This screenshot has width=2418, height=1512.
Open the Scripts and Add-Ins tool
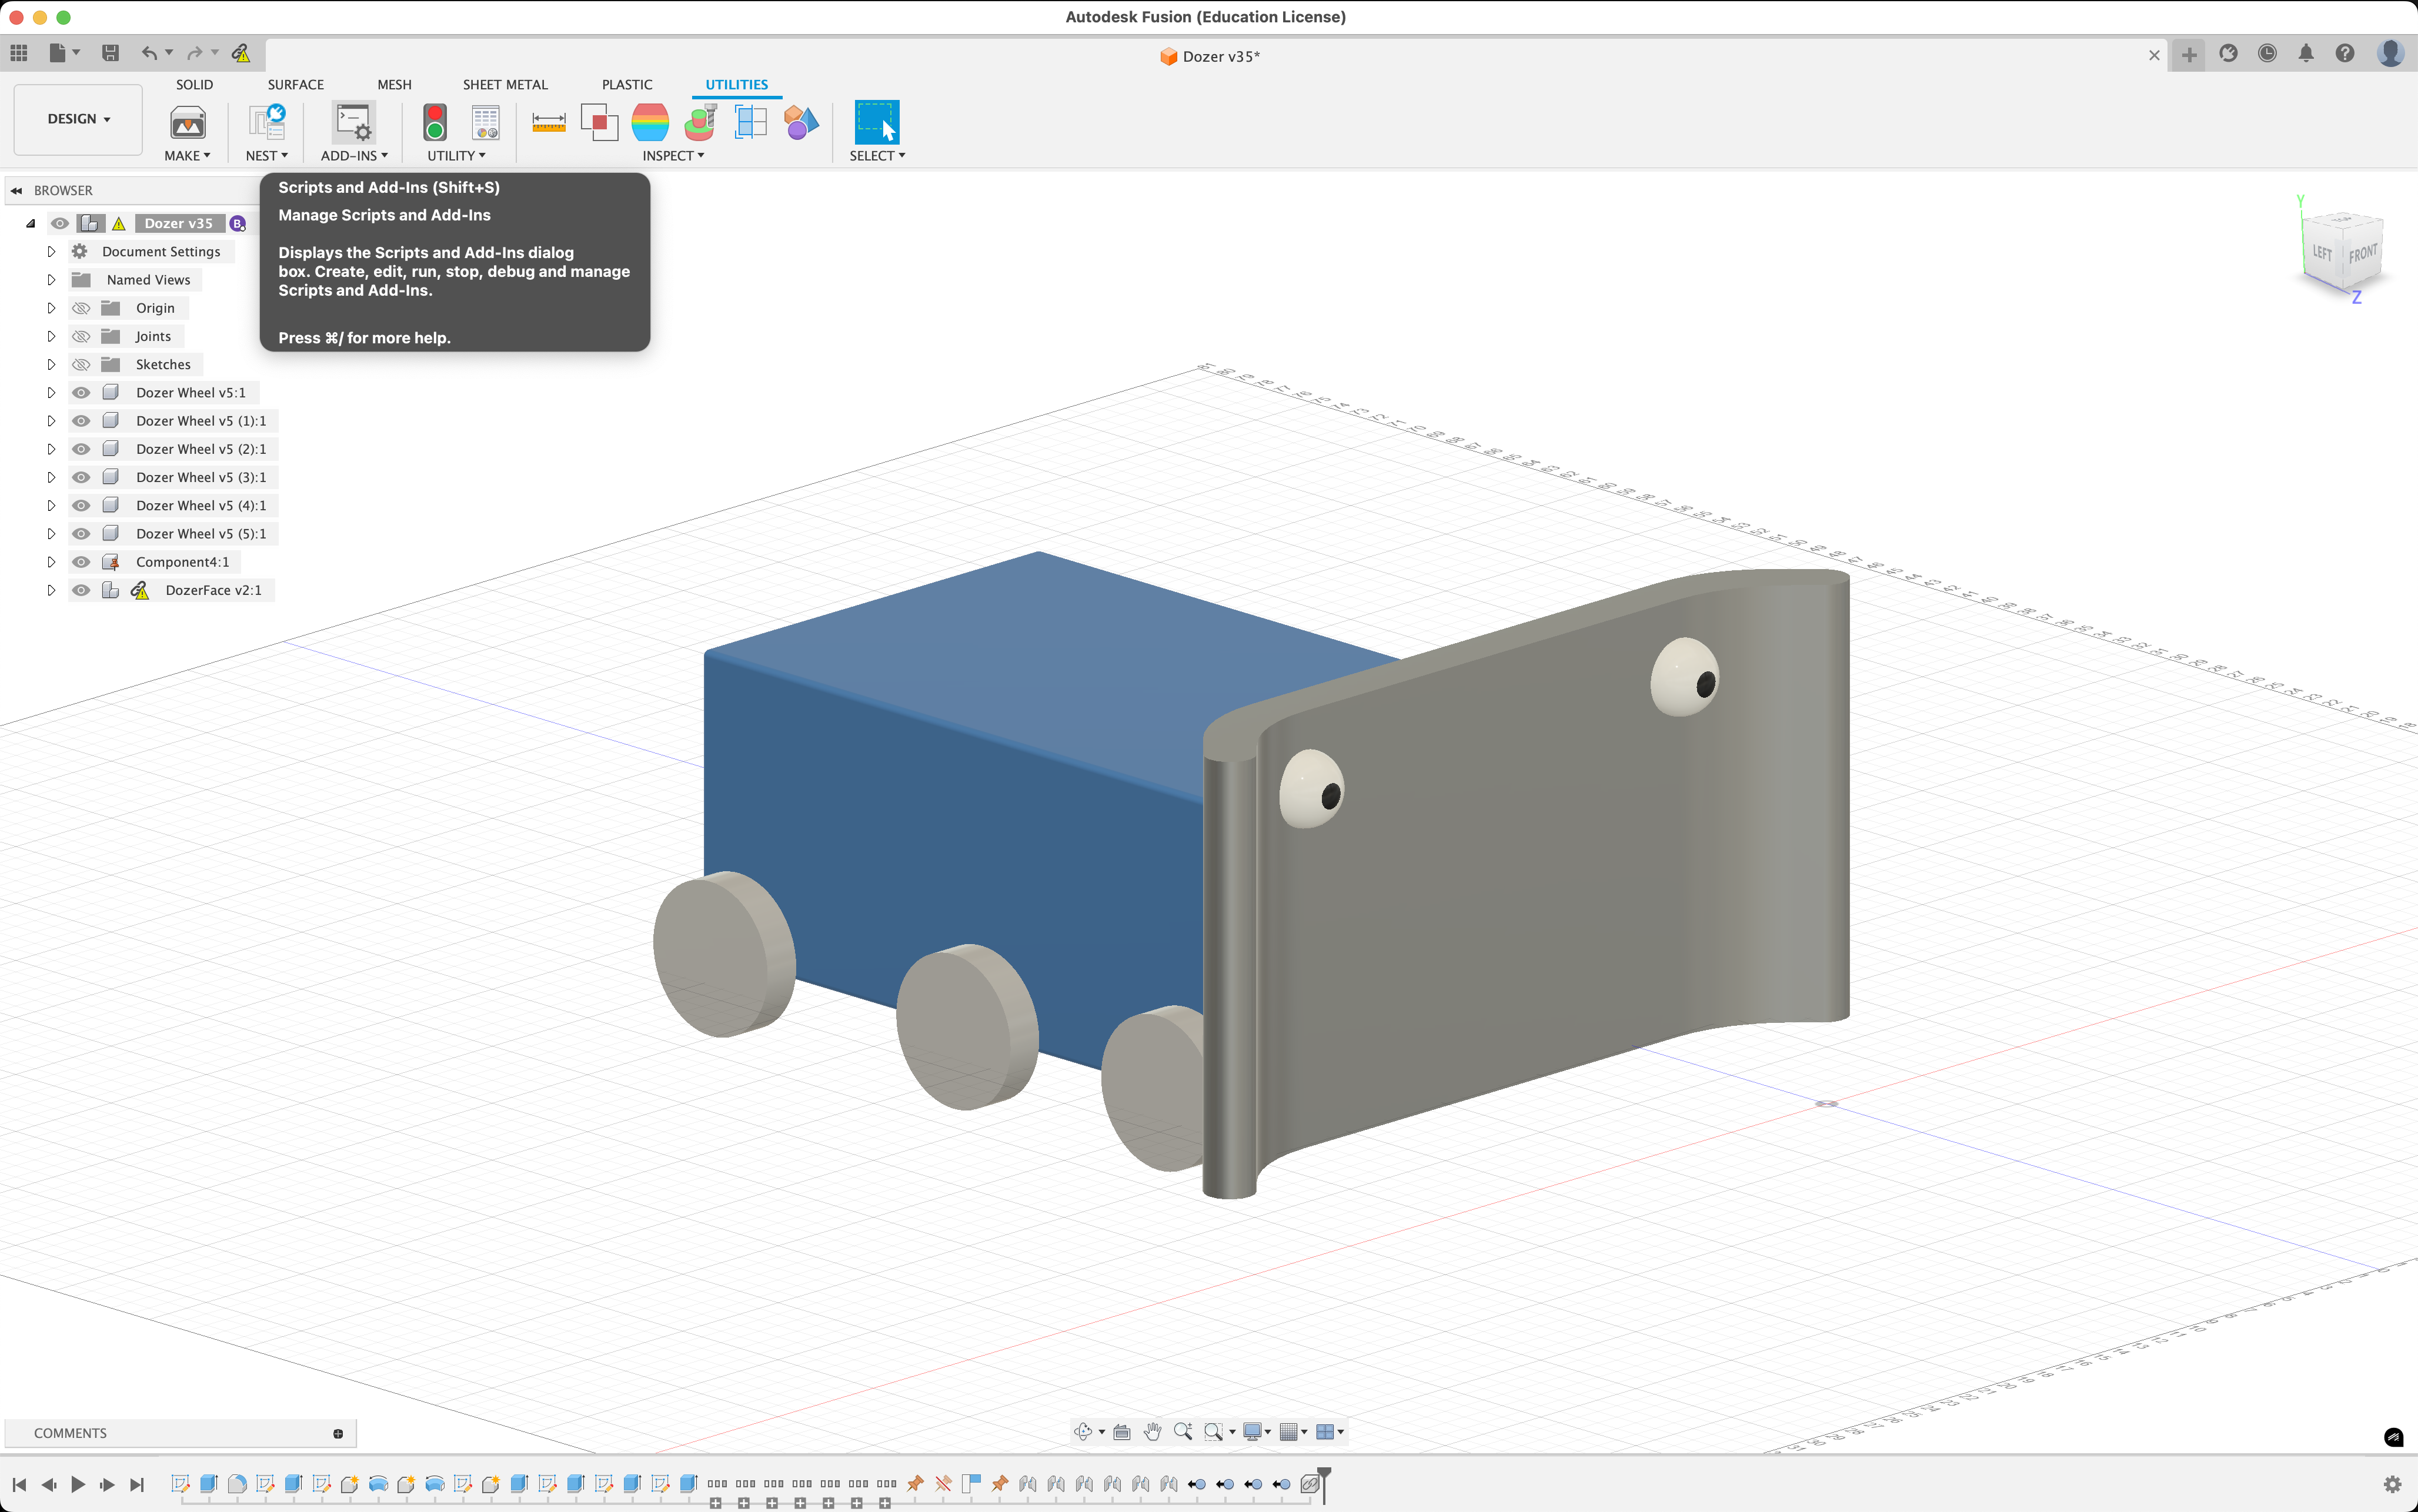pos(353,123)
